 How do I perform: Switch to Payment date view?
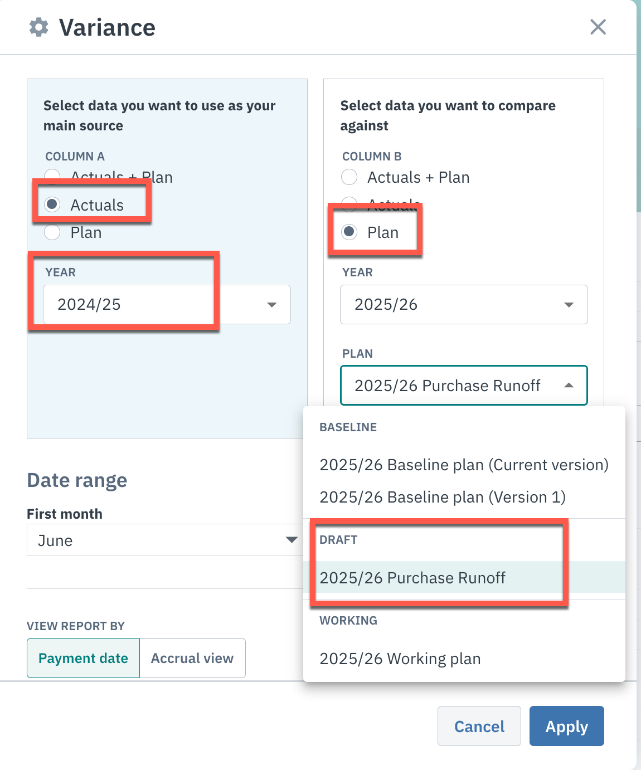click(83, 658)
